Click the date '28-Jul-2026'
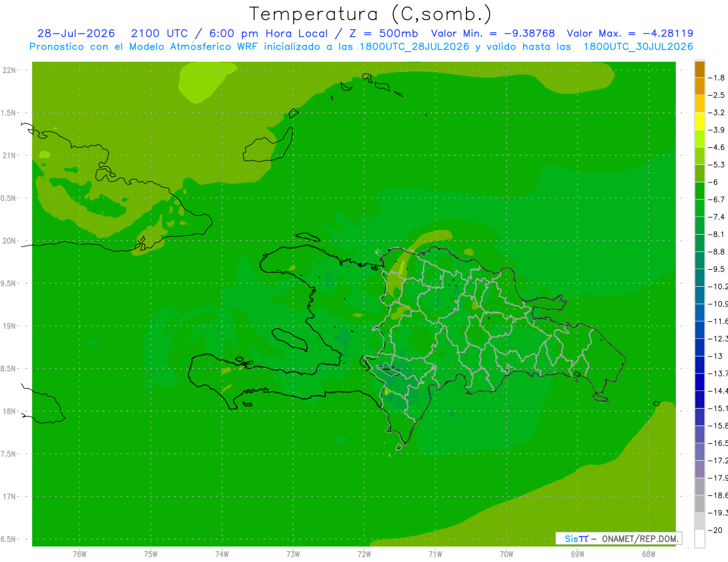The image size is (728, 562). (x=76, y=33)
